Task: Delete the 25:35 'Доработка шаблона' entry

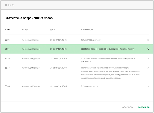Action: pos(148,58)
